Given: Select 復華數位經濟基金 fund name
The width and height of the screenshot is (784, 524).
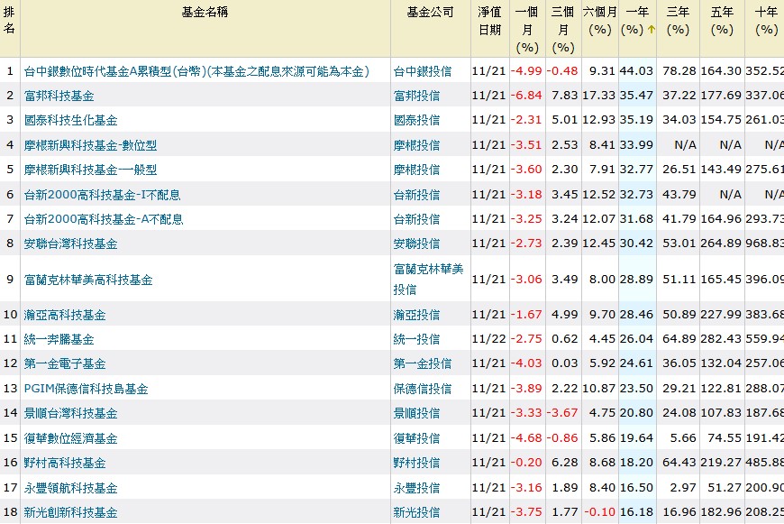Looking at the screenshot, I should click(70, 438).
